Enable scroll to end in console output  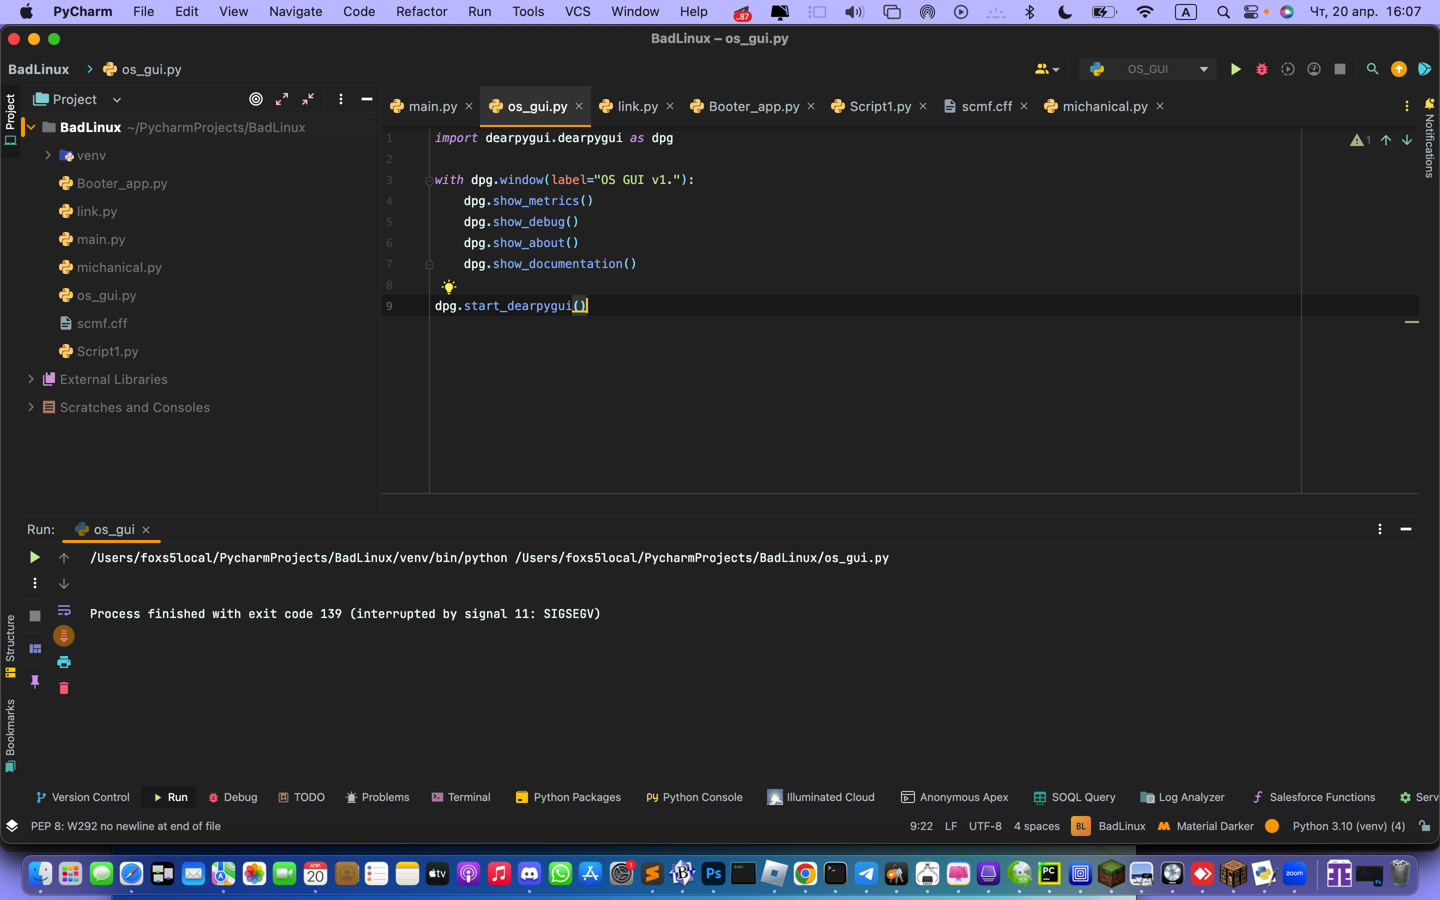(x=64, y=635)
